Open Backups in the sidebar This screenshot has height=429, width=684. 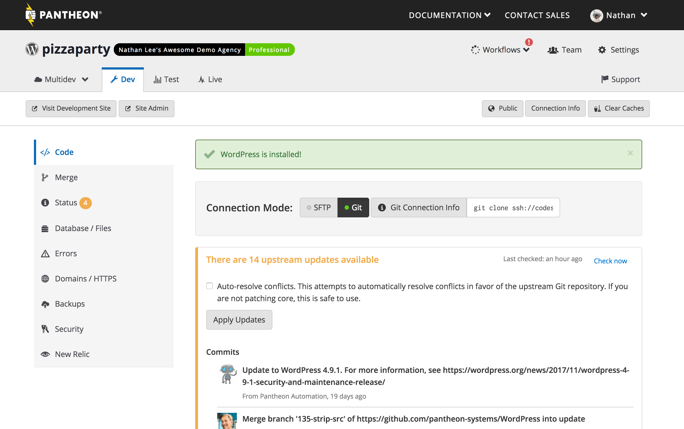103,304
